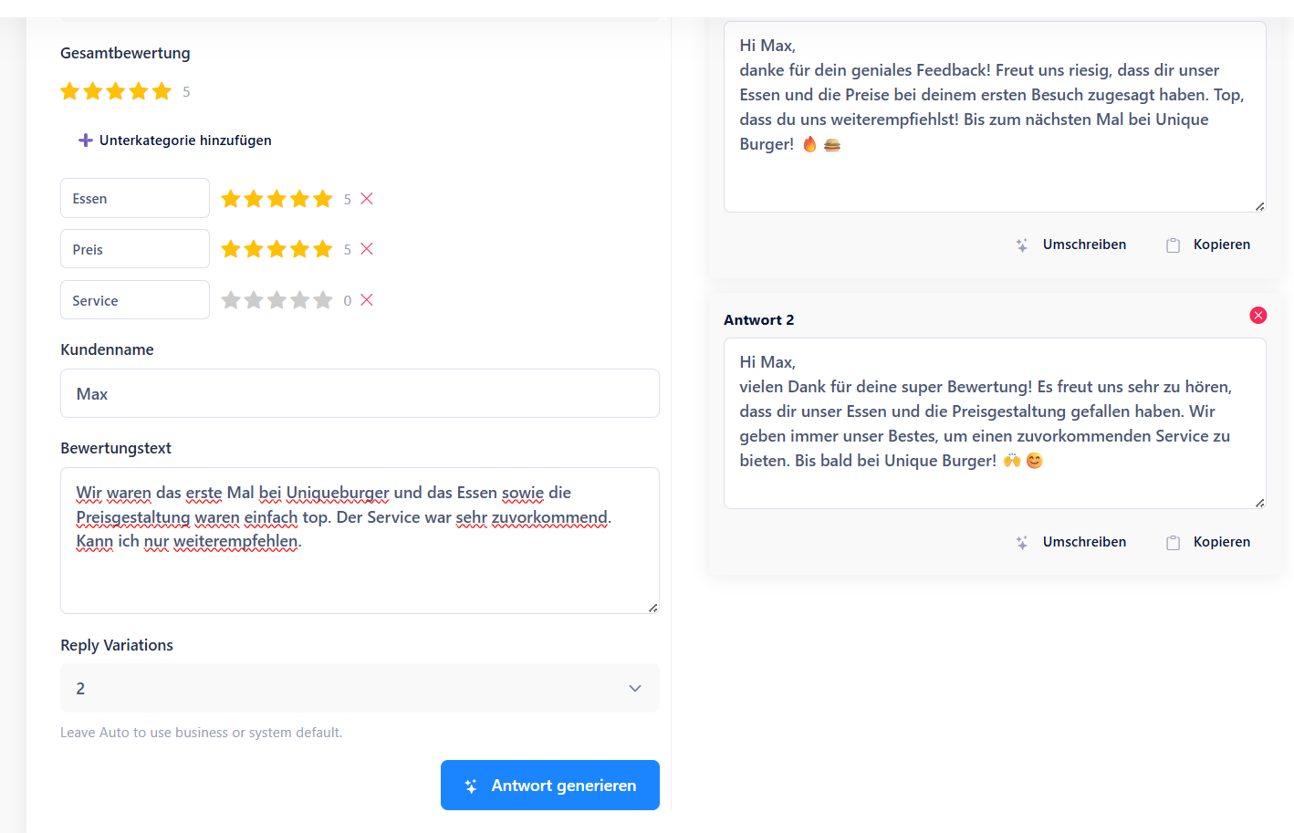Edit the Service subcategory name field

pos(135,300)
